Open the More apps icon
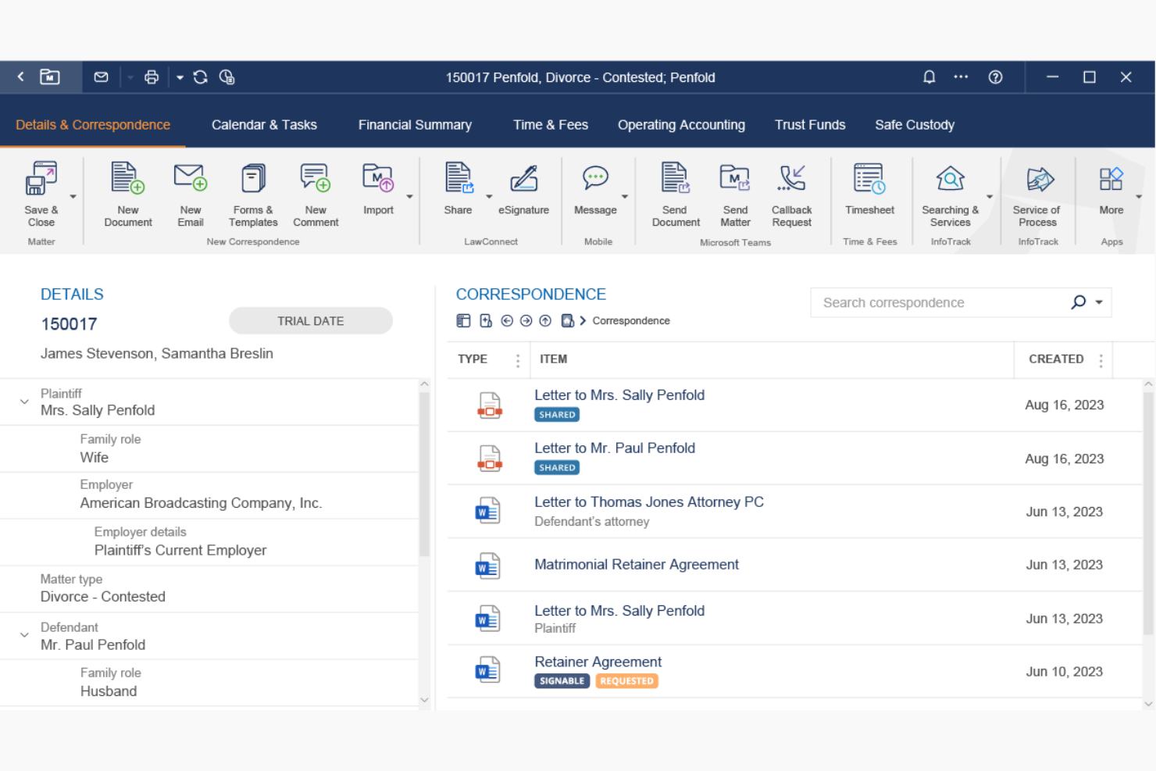The width and height of the screenshot is (1156, 771). point(1111,179)
